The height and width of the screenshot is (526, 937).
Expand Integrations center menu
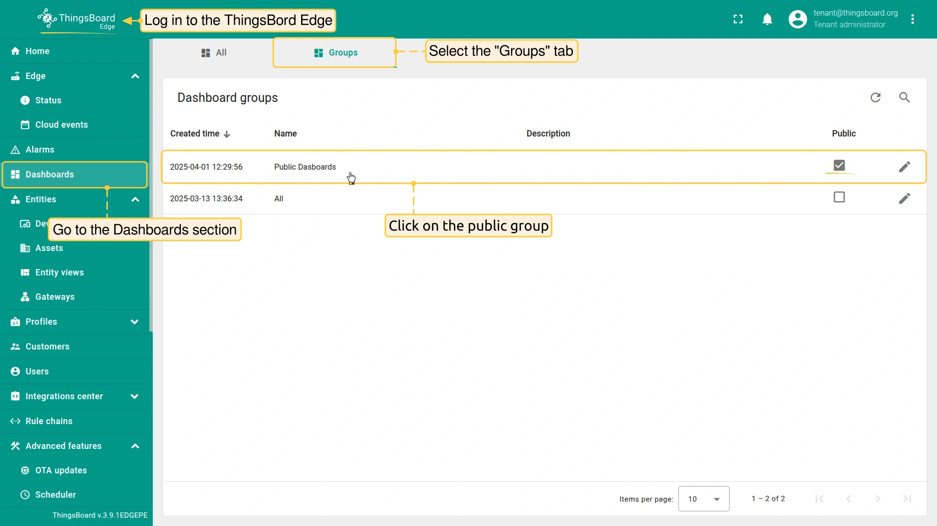pos(135,396)
